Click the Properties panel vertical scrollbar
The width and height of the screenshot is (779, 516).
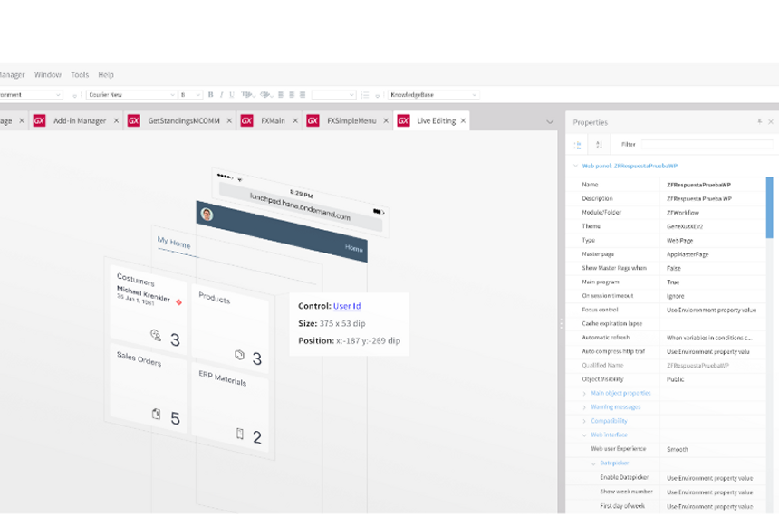coord(770,208)
